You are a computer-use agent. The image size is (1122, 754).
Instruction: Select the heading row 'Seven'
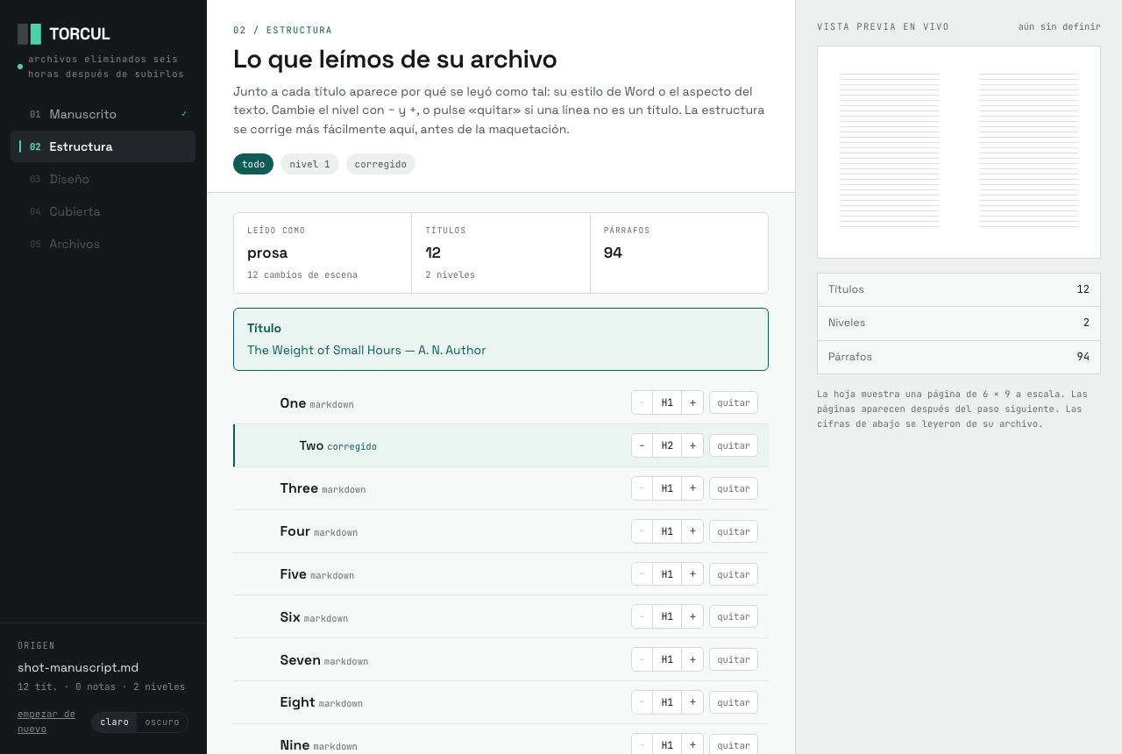point(501,659)
